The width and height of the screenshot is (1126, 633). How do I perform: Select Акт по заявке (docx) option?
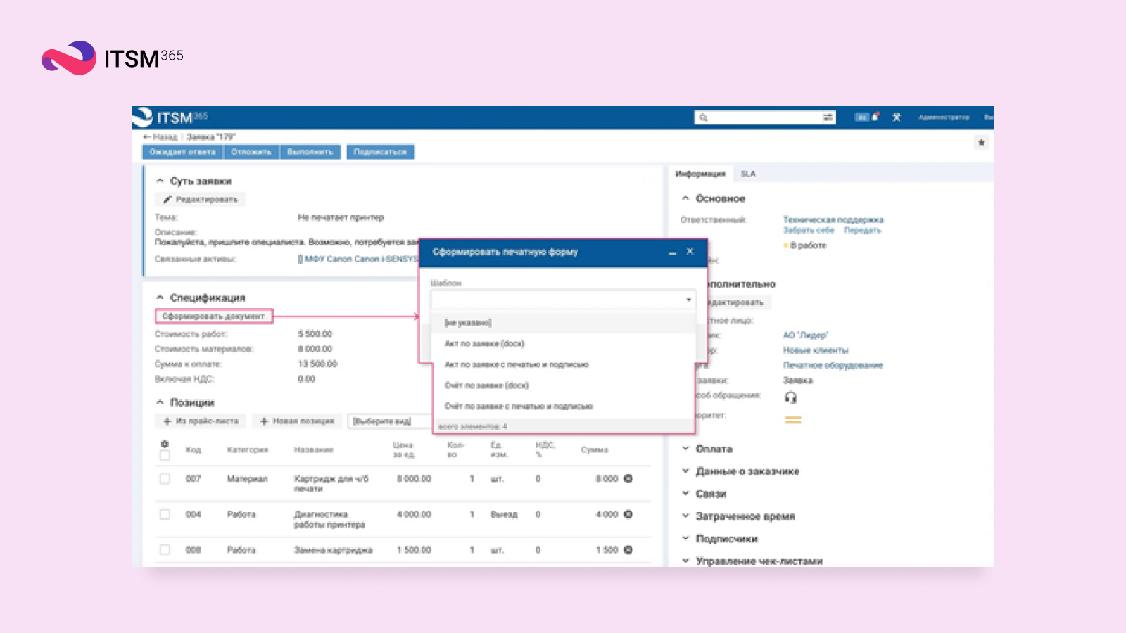563,344
